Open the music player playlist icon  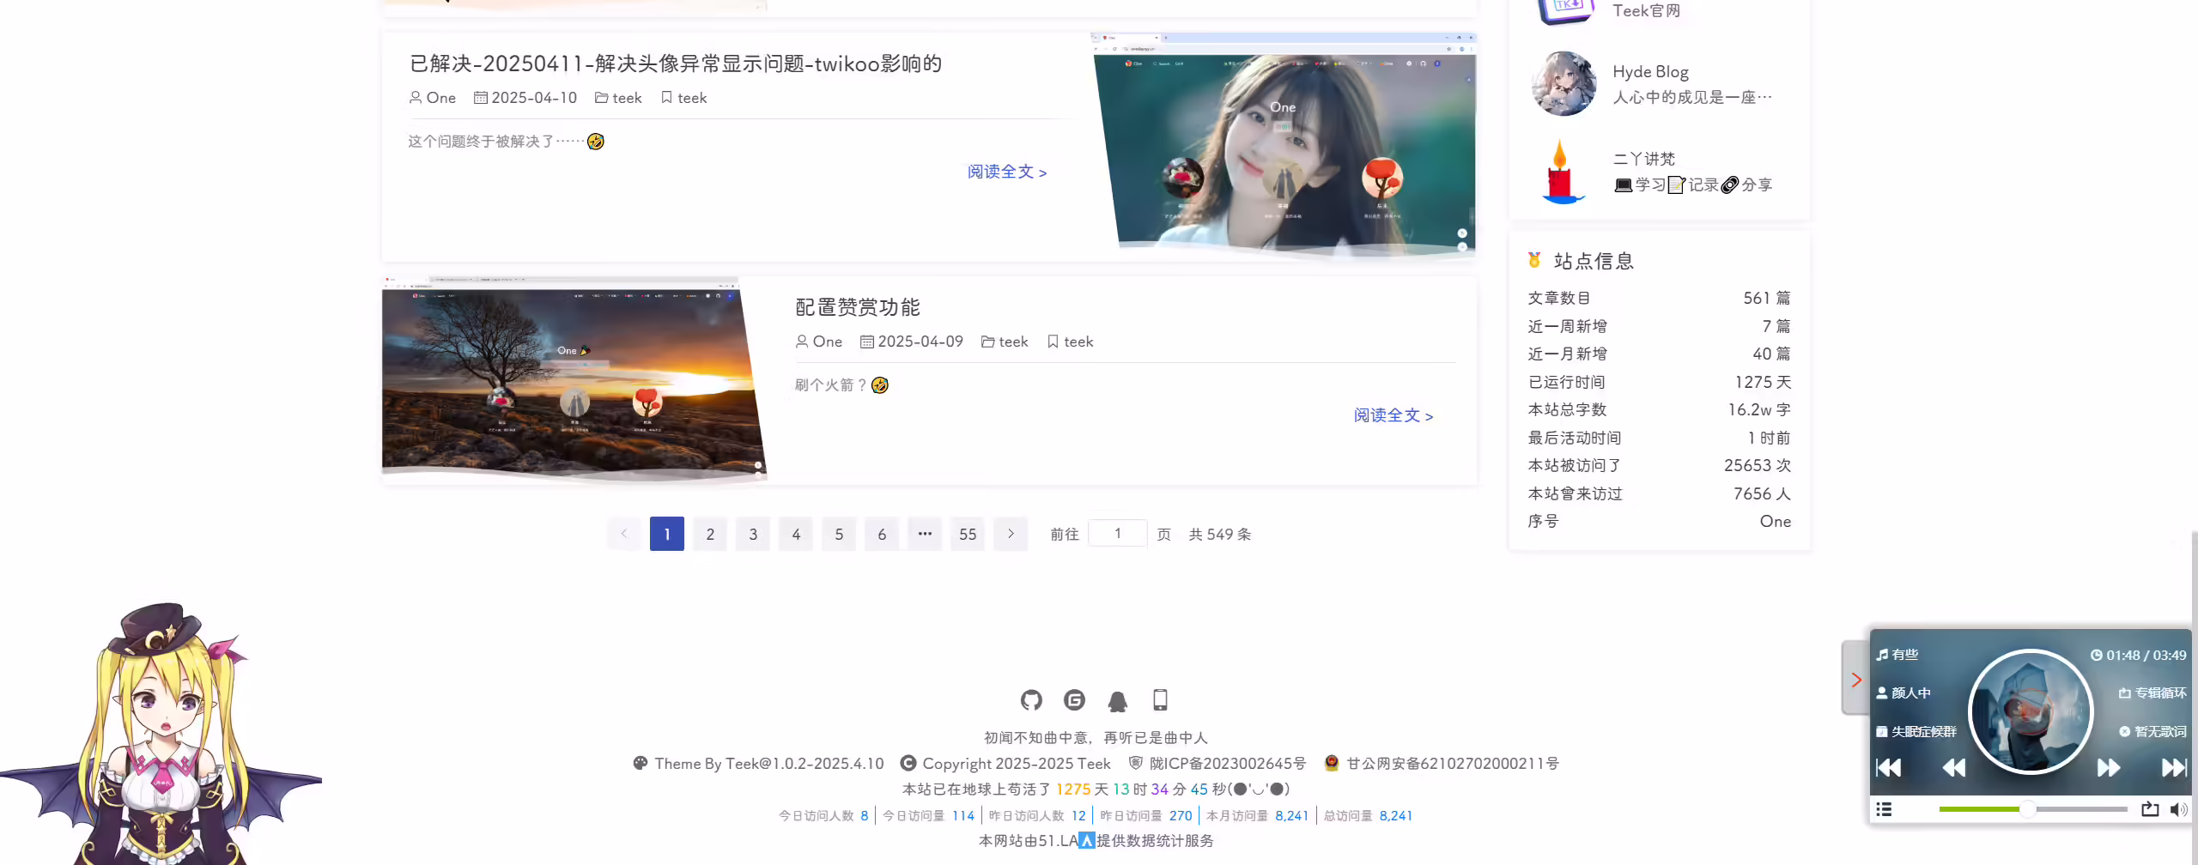coord(1884,809)
